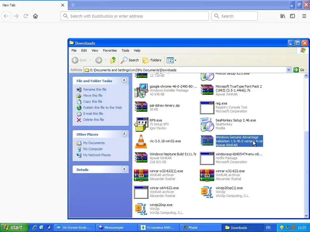Collapse File and Folder Tasks panel
310x232 pixels.
(124, 80)
